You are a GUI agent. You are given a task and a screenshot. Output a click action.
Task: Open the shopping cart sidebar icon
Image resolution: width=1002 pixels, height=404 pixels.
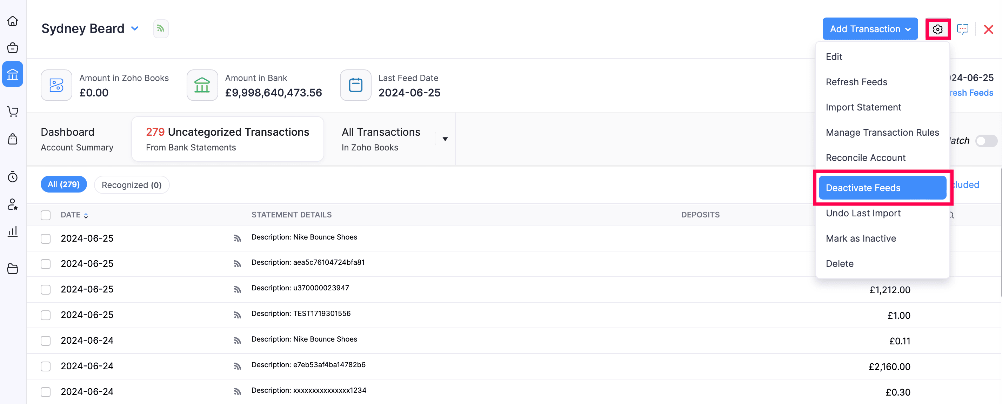pyautogui.click(x=13, y=112)
